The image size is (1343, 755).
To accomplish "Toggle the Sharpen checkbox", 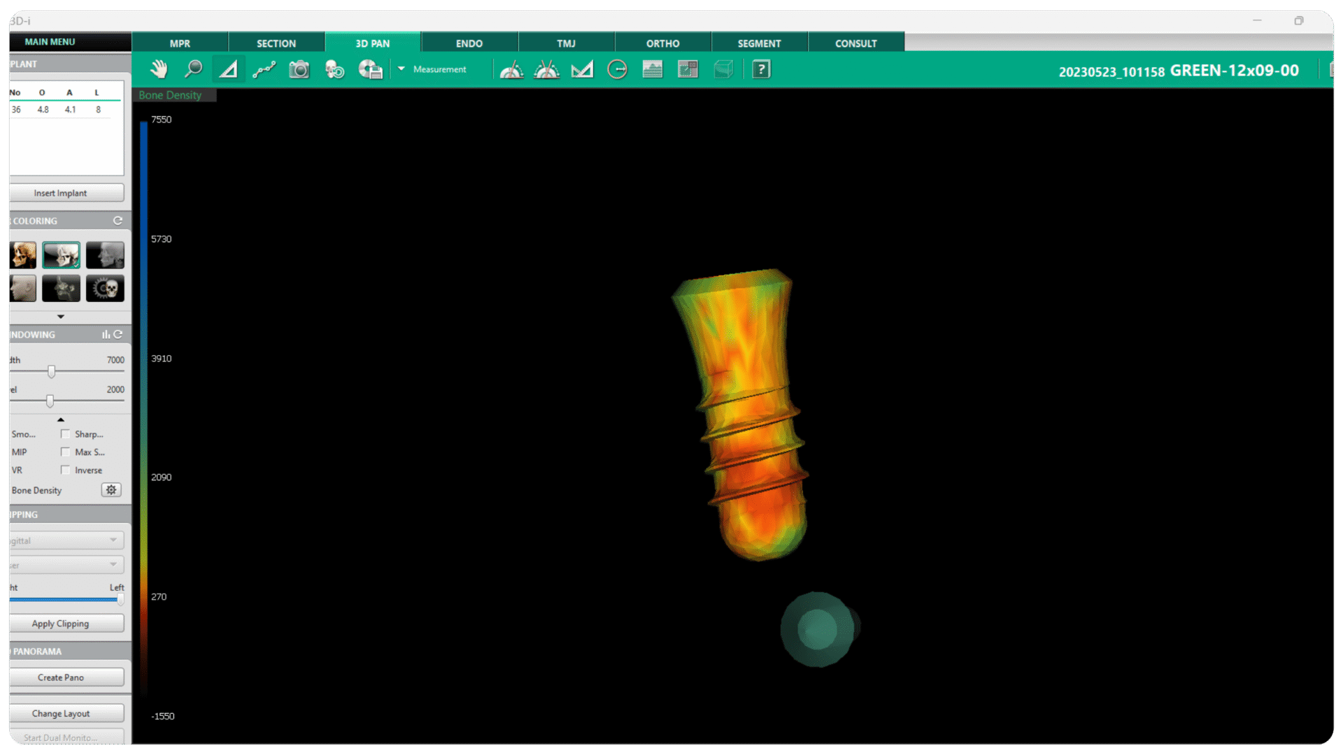I will point(65,434).
